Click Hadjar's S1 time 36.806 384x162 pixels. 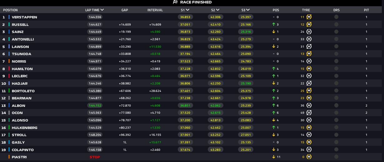(x=185, y=83)
